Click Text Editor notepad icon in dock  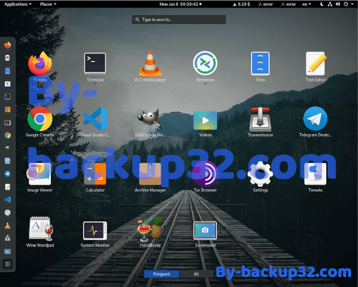tap(8, 187)
